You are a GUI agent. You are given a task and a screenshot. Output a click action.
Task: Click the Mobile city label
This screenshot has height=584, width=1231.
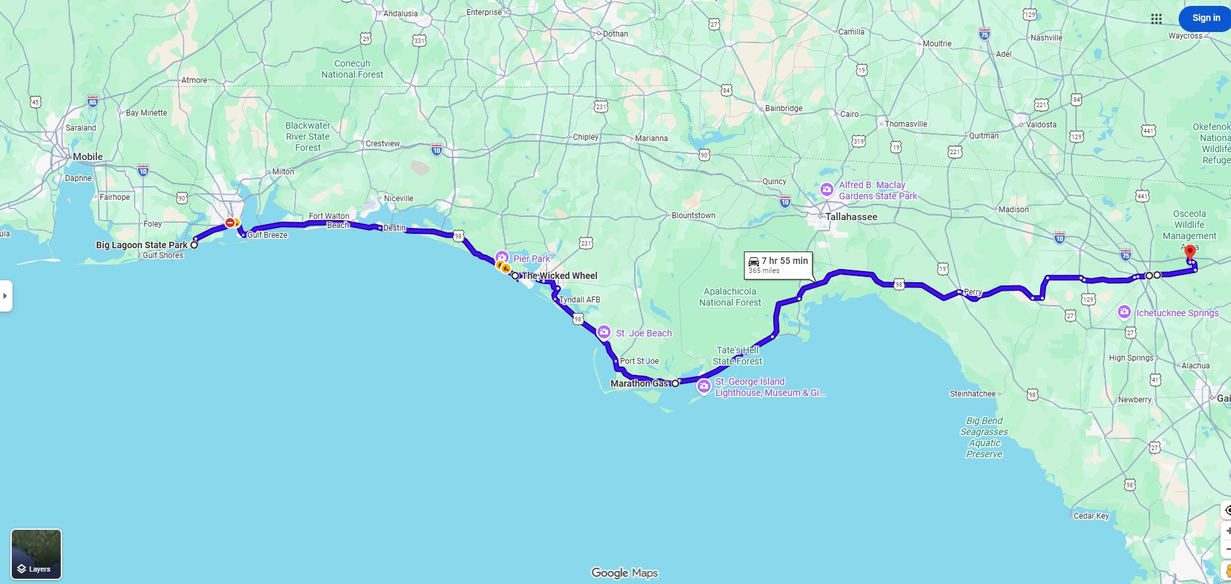tap(88, 157)
